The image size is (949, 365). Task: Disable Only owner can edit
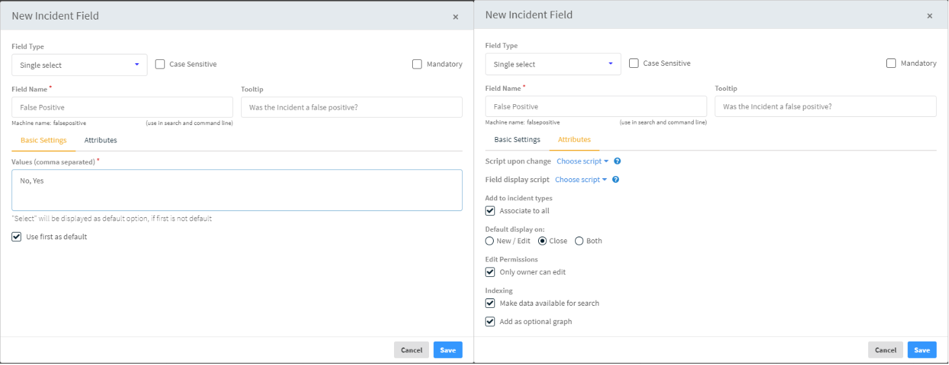490,272
